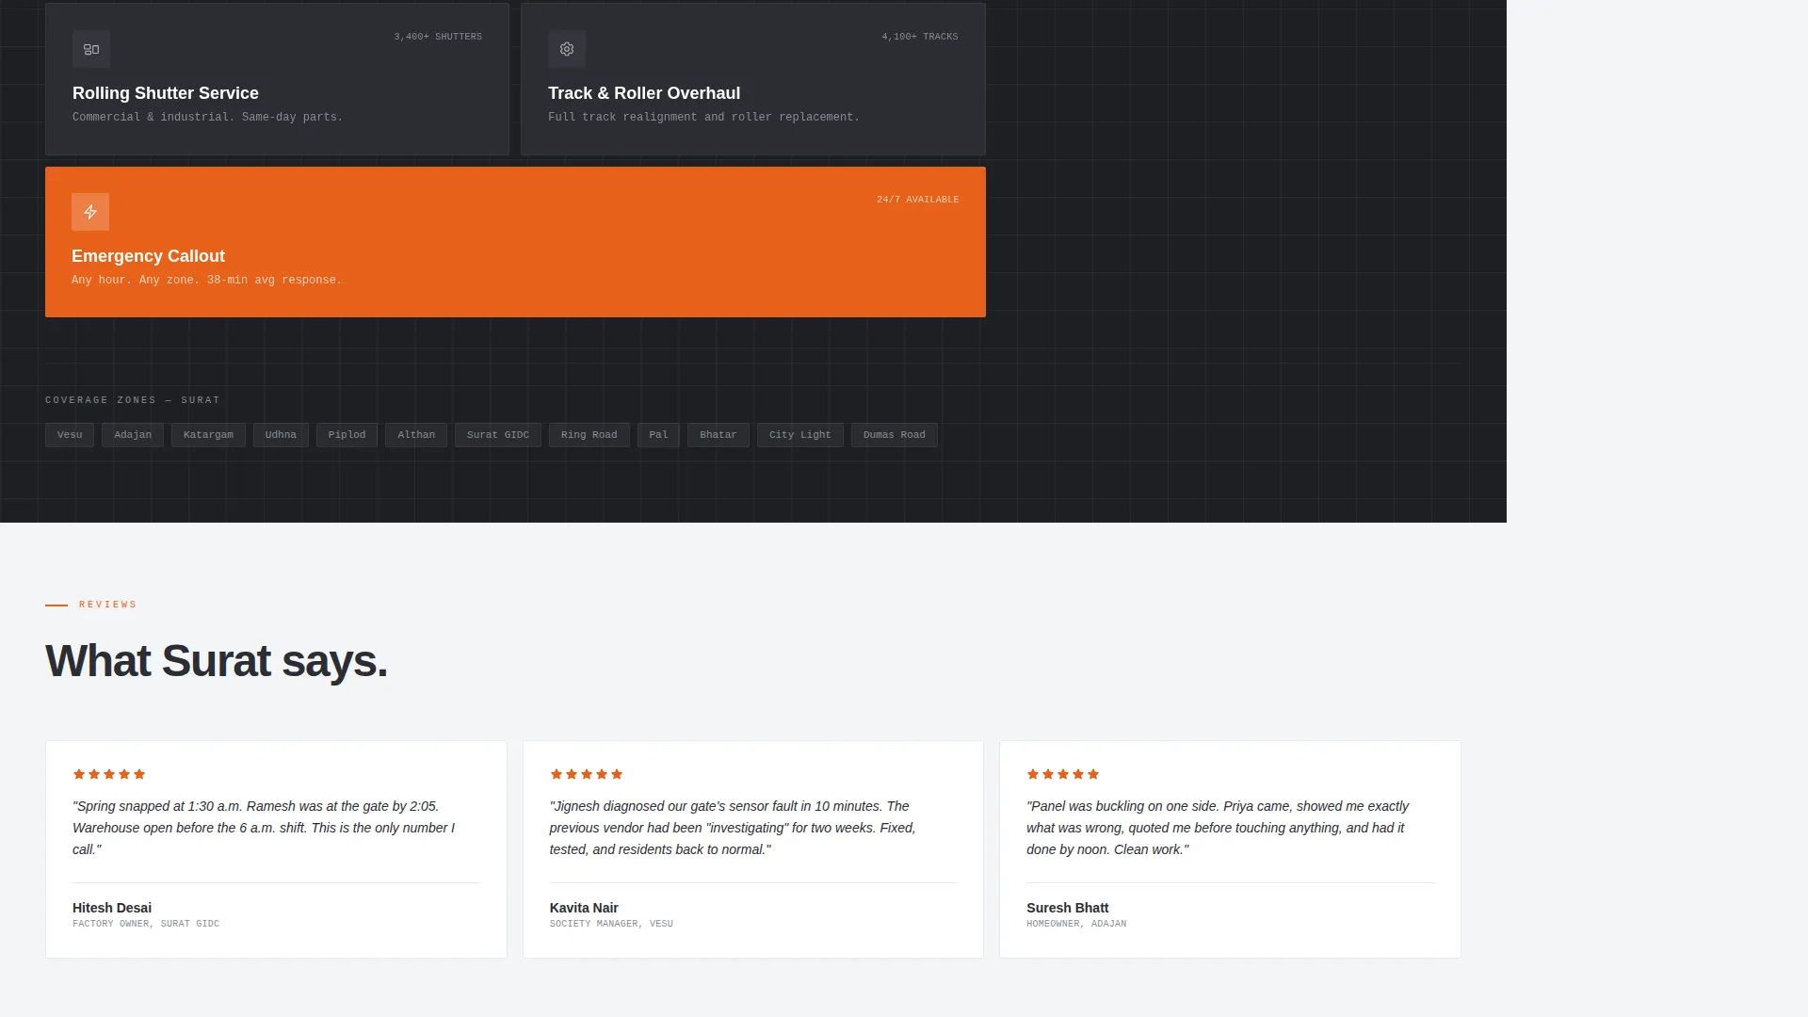Click the Kavita Nair reviewer name

584,908
